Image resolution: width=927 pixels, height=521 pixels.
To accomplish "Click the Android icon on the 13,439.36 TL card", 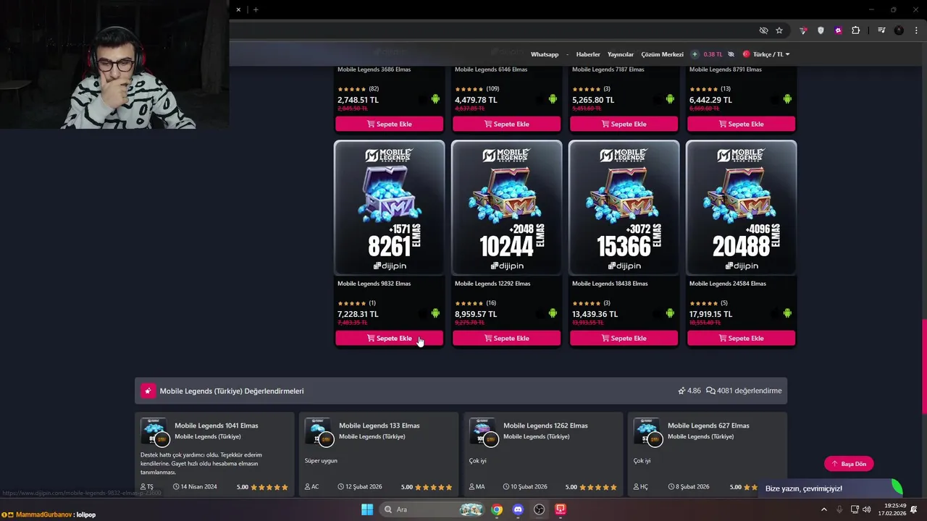I will (670, 313).
